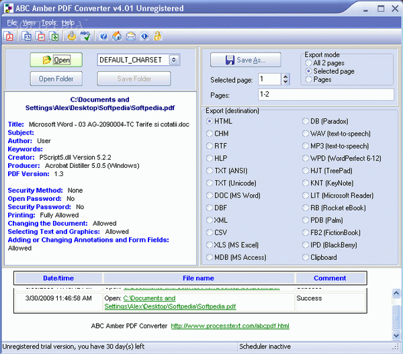This screenshot has width=403, height=354.
Task: Choose WAV (text-to-speech) export destination
Action: coord(337,134)
